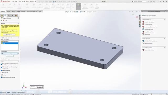Screen dimensions: 168x95
Task: Switch to the Sketch tab
Action: coord(13,11)
